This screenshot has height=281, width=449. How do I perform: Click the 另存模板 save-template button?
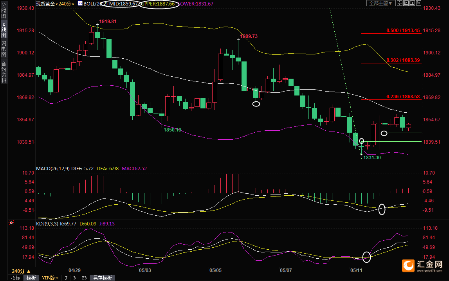[x=103, y=278]
